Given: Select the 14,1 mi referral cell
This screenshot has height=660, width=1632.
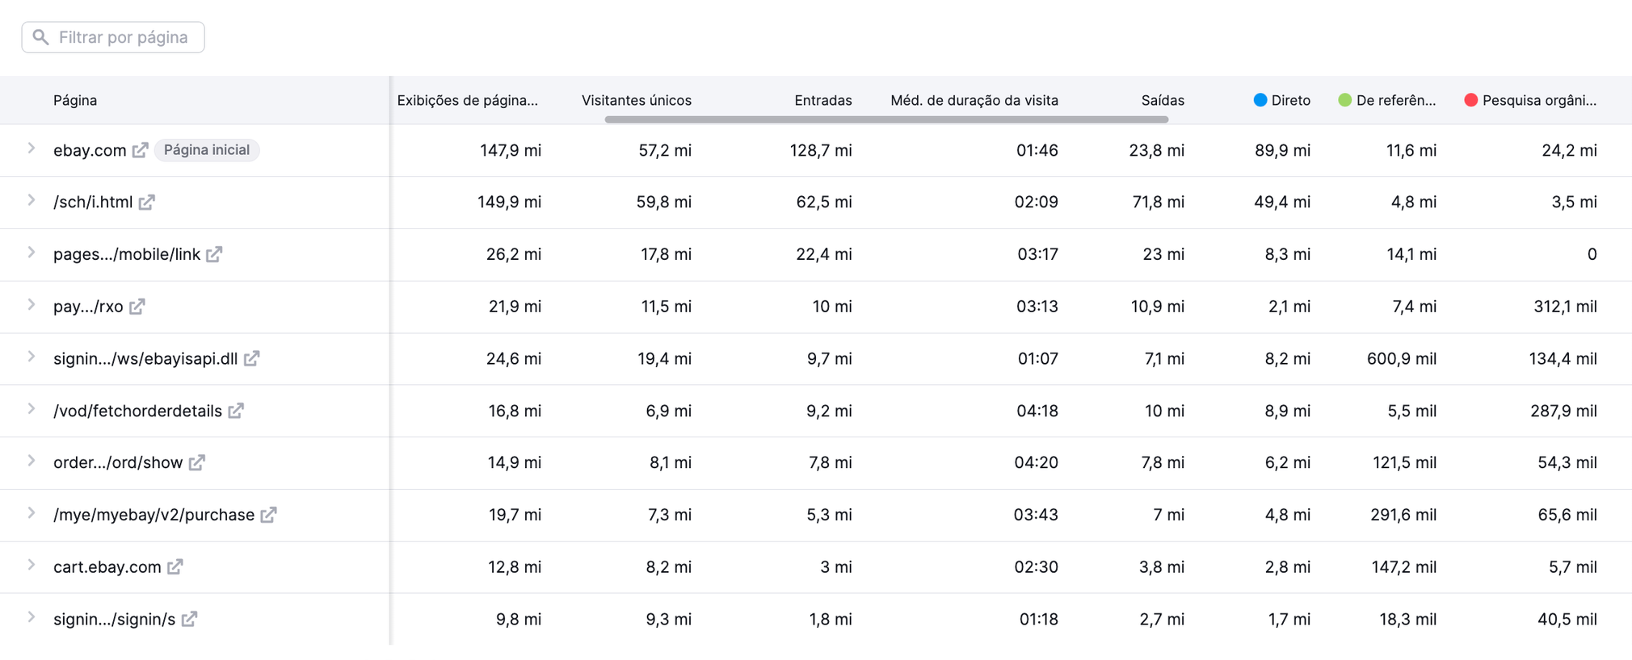Looking at the screenshot, I should 1411,254.
